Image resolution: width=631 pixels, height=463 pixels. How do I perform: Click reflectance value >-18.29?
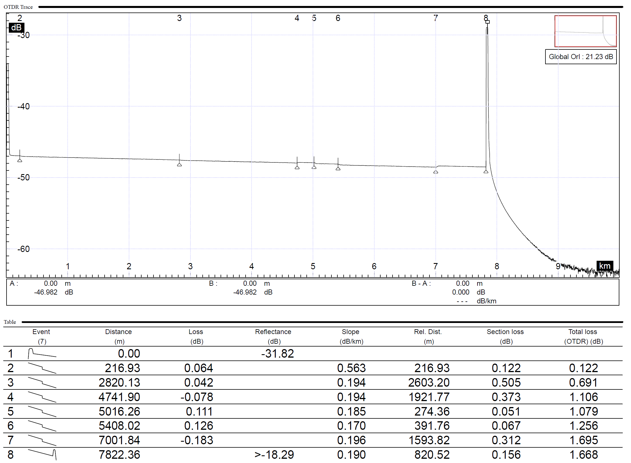[274, 455]
